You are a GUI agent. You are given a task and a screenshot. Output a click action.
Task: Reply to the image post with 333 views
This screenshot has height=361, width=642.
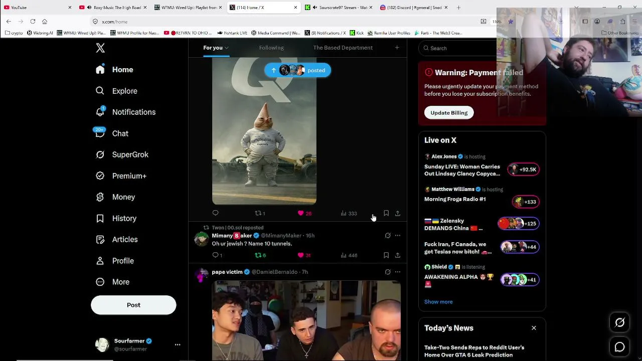(x=216, y=213)
